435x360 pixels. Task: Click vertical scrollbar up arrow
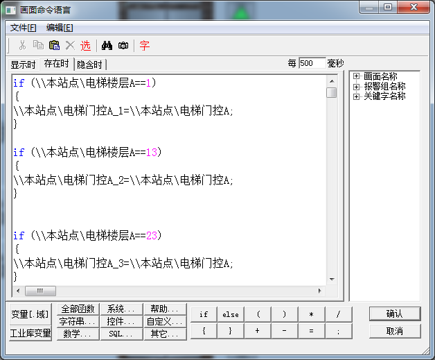click(x=332, y=81)
